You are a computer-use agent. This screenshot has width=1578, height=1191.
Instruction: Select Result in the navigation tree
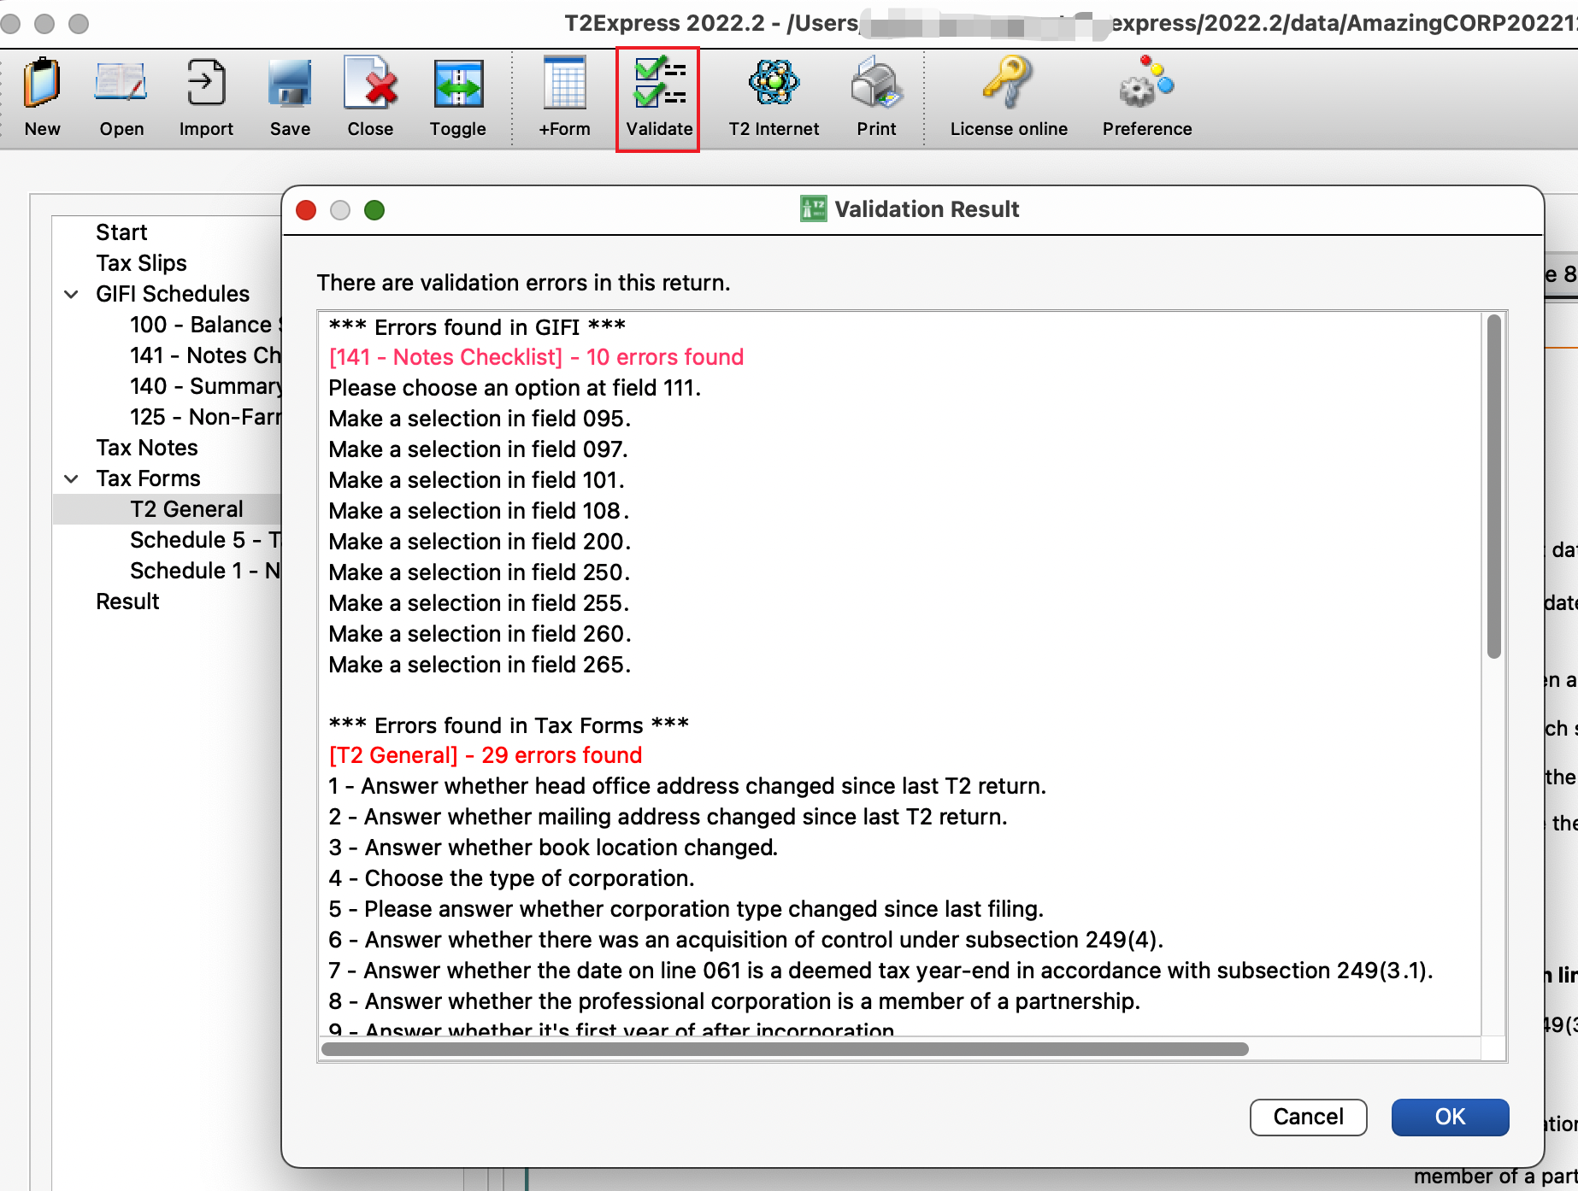click(127, 601)
